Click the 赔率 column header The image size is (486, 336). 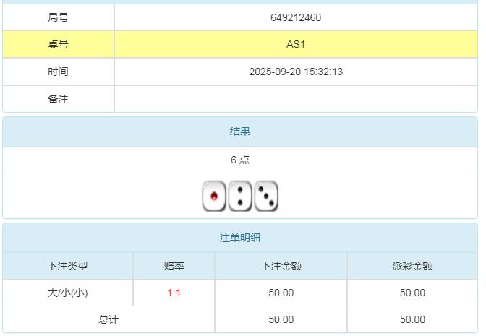coord(174,266)
